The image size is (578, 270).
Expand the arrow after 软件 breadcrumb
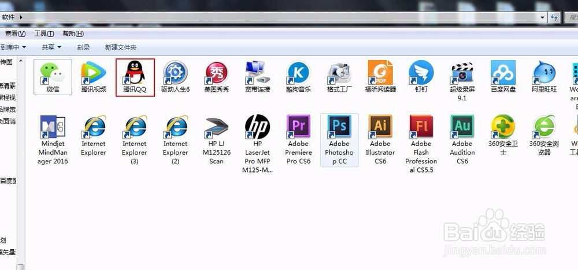pyautogui.click(x=21, y=17)
